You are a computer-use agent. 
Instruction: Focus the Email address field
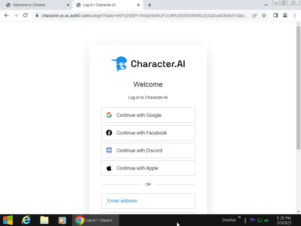[148, 201]
